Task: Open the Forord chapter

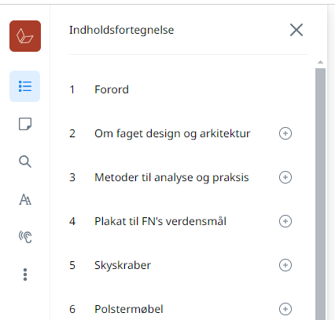Action: pos(112,89)
